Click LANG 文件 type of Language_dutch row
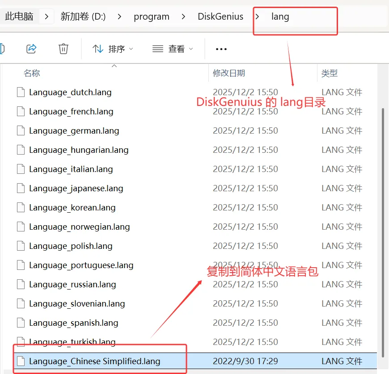Screen dimensions: 389x374 point(342,92)
